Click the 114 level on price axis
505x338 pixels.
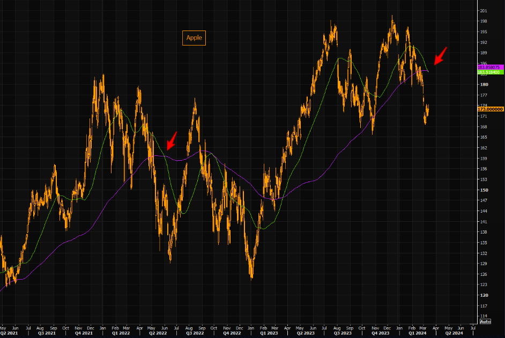tap(484, 316)
